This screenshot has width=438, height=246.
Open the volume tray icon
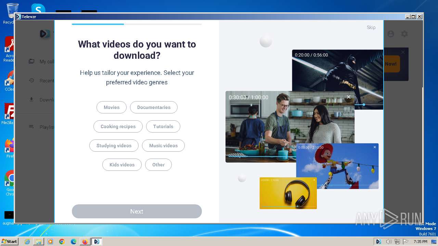(x=389, y=242)
